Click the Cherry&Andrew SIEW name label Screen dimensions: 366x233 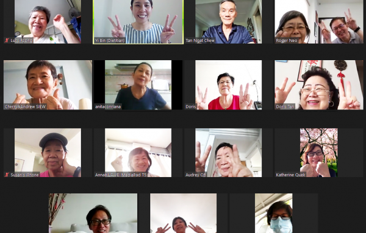25,106
